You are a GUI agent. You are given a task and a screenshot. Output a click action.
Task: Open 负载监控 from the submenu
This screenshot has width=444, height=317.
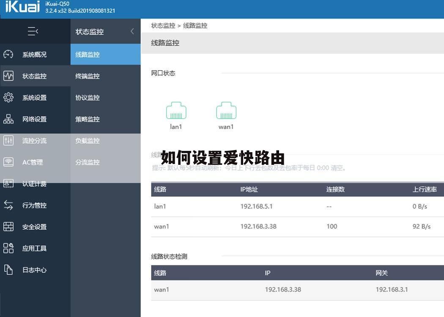(x=87, y=140)
